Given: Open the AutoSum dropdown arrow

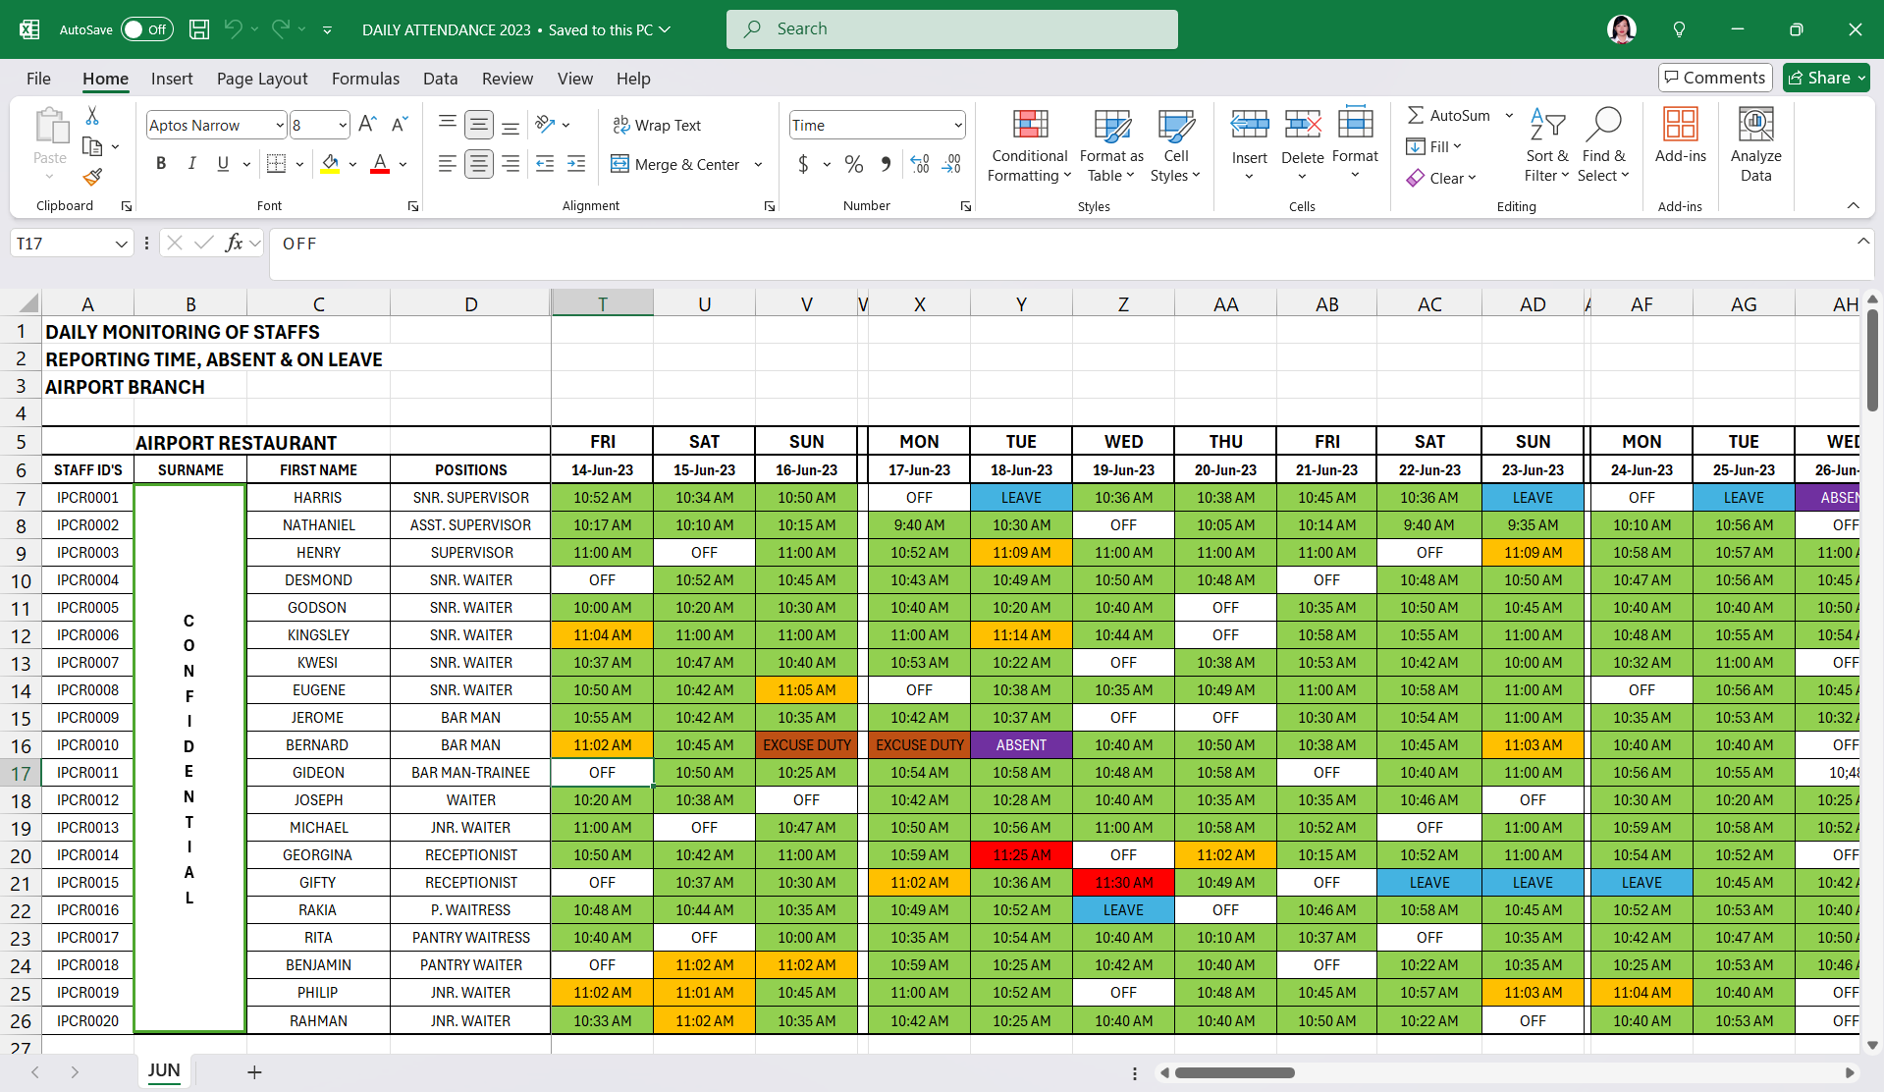Looking at the screenshot, I should (1509, 115).
